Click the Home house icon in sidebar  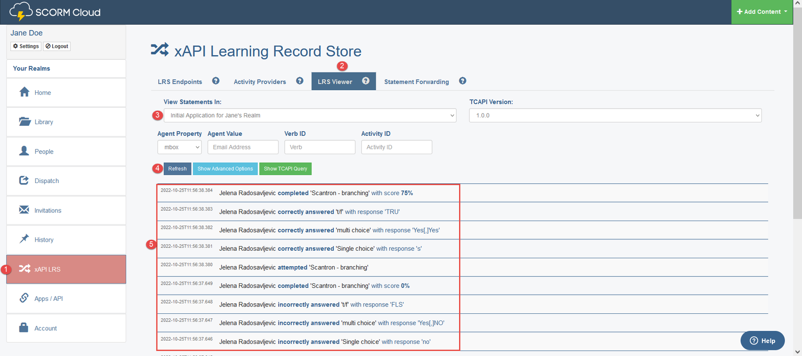24,92
